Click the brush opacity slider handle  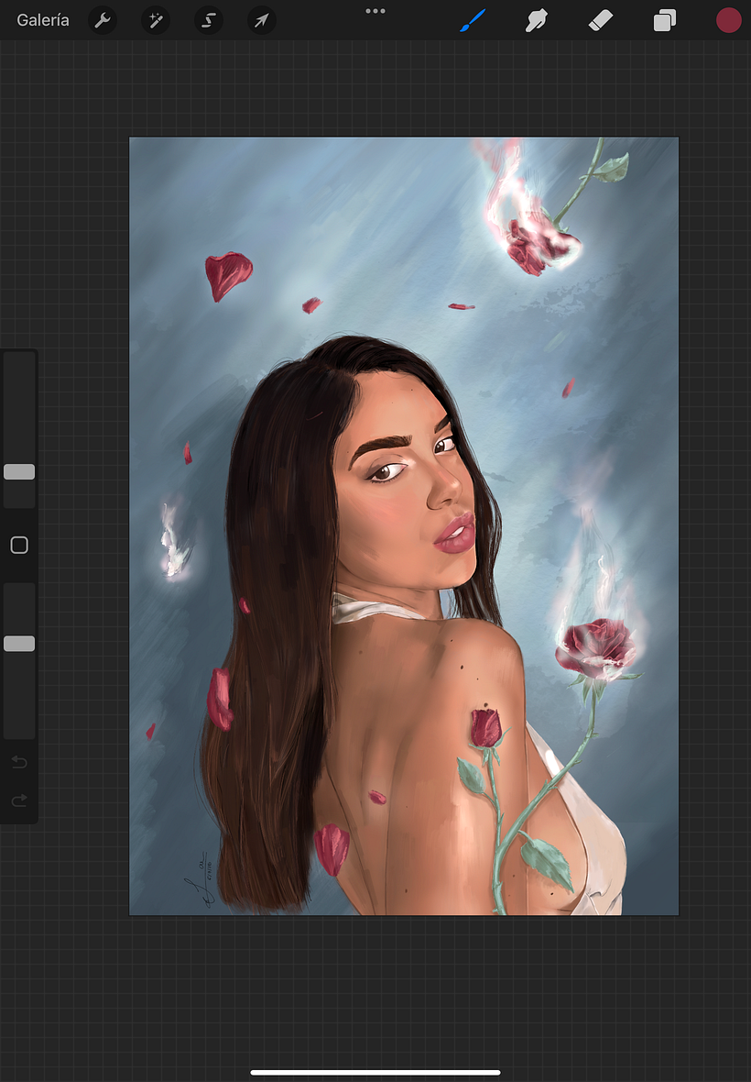click(19, 644)
